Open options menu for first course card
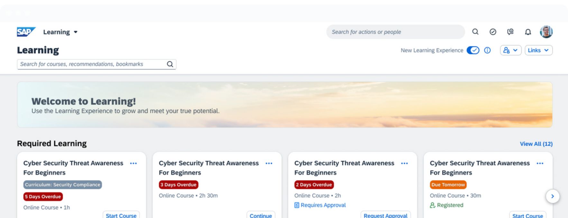The image size is (568, 218). (133, 163)
